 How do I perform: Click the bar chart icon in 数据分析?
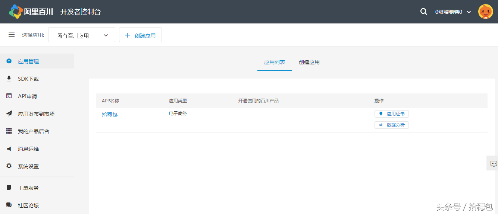pyautogui.click(x=381, y=125)
